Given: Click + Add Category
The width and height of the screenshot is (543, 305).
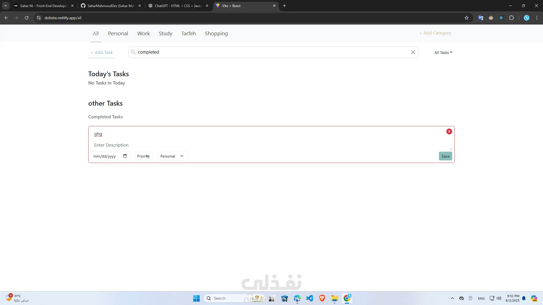Looking at the screenshot, I should pos(435,33).
